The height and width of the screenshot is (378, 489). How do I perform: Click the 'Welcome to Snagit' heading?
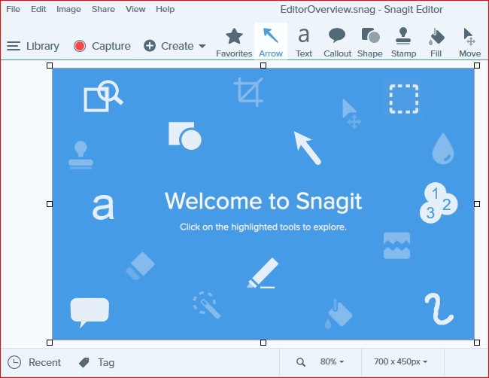click(263, 201)
